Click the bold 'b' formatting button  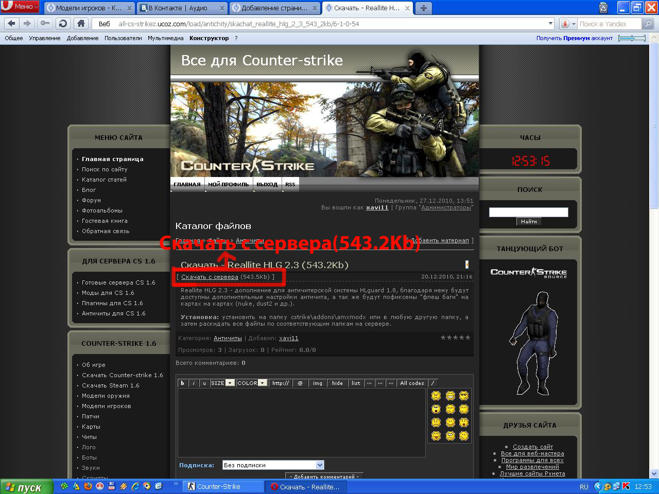[182, 383]
